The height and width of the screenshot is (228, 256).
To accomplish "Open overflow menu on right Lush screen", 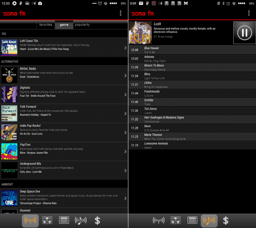I will (x=249, y=13).
